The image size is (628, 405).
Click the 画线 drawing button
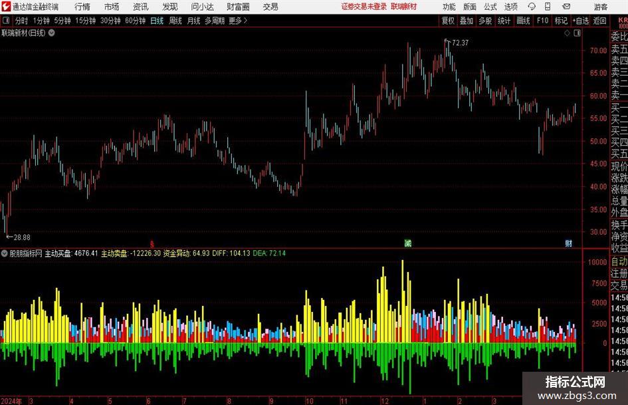pyautogui.click(x=523, y=21)
